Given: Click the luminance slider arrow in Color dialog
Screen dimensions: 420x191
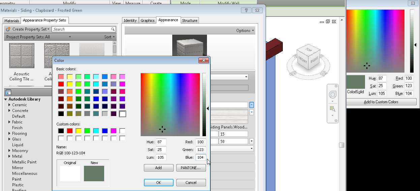Looking at the screenshot, I should pos(208,108).
